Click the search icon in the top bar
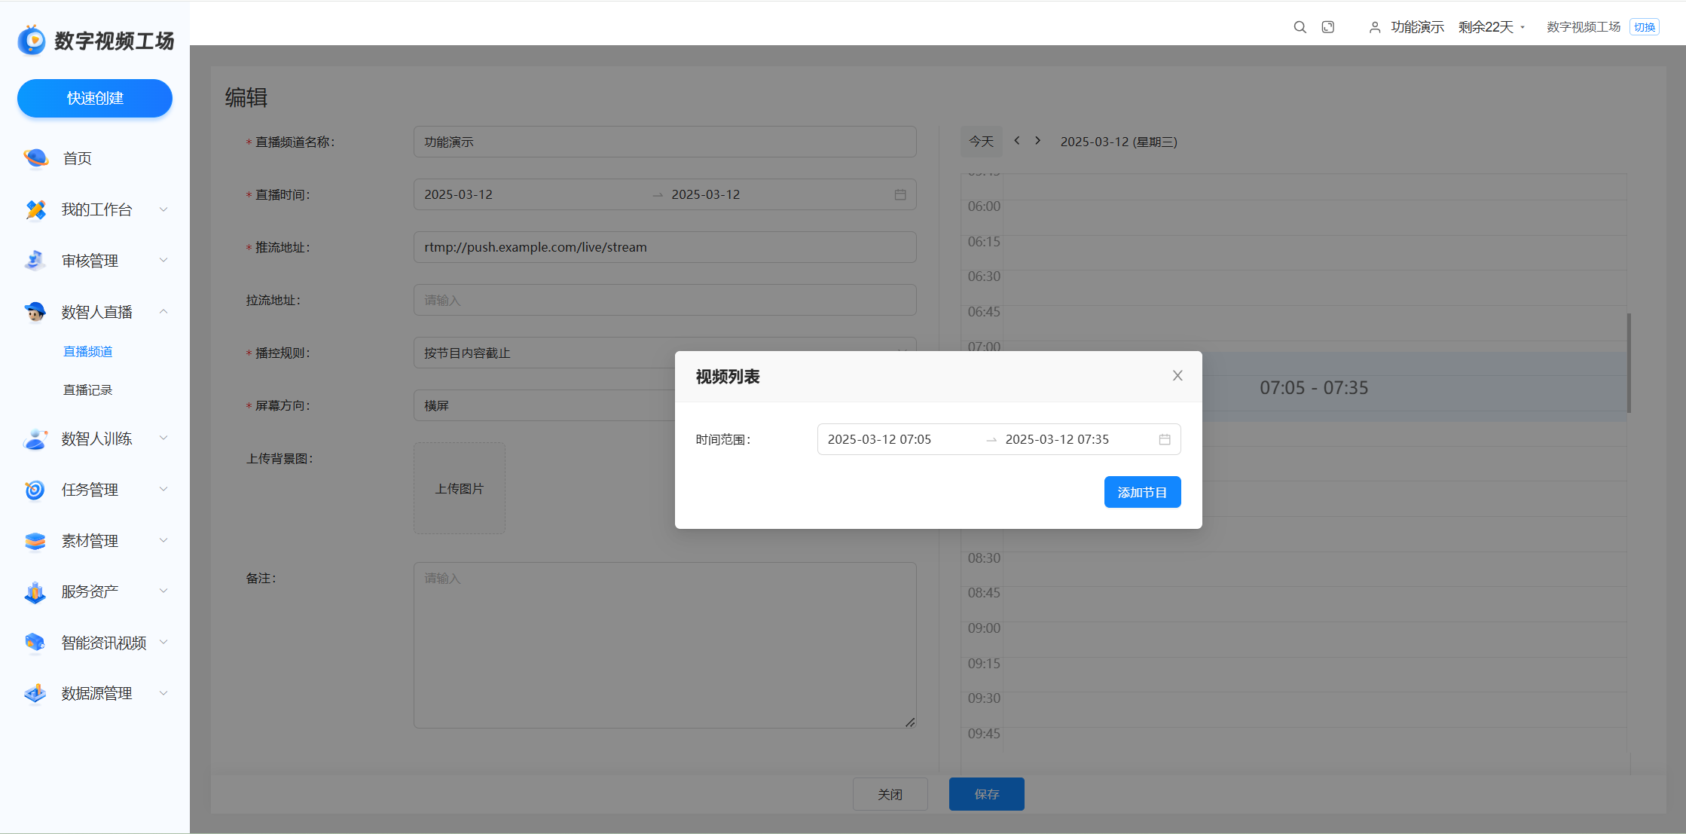 coord(1300,27)
